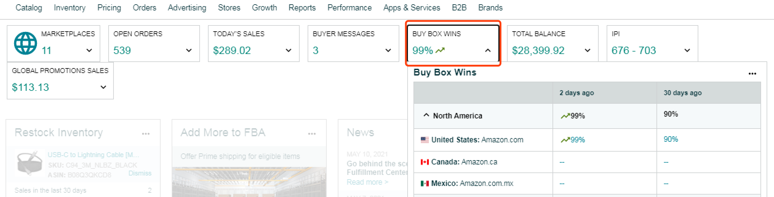Click the Mexico flag icon

[x=425, y=183]
